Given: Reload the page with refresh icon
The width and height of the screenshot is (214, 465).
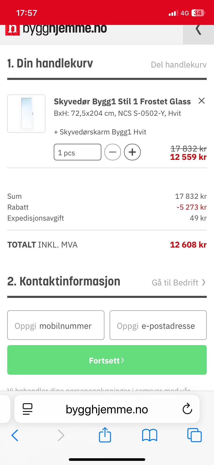Looking at the screenshot, I should pyautogui.click(x=187, y=409).
